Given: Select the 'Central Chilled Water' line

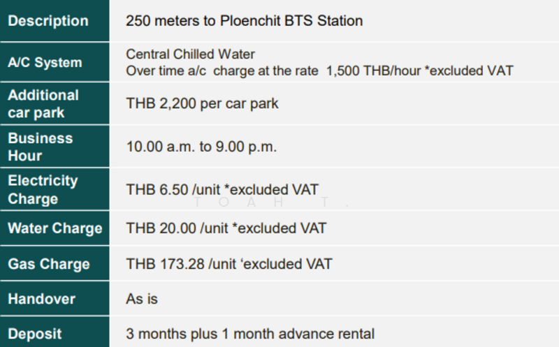Looking at the screenshot, I should (x=191, y=54).
